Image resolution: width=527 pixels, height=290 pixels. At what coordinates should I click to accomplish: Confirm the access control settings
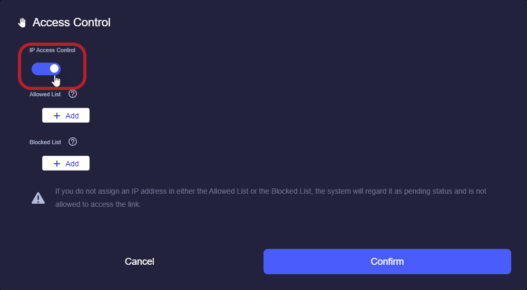387,262
